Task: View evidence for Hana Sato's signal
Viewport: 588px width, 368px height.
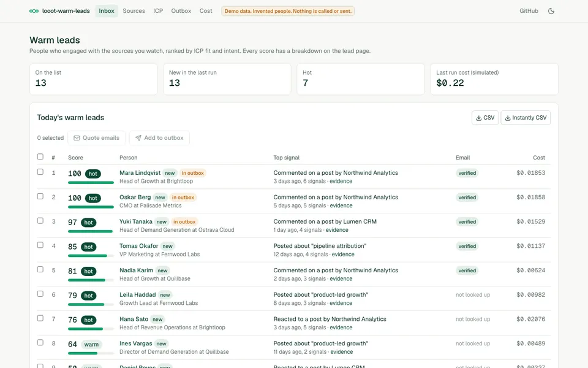Action: coord(341,328)
